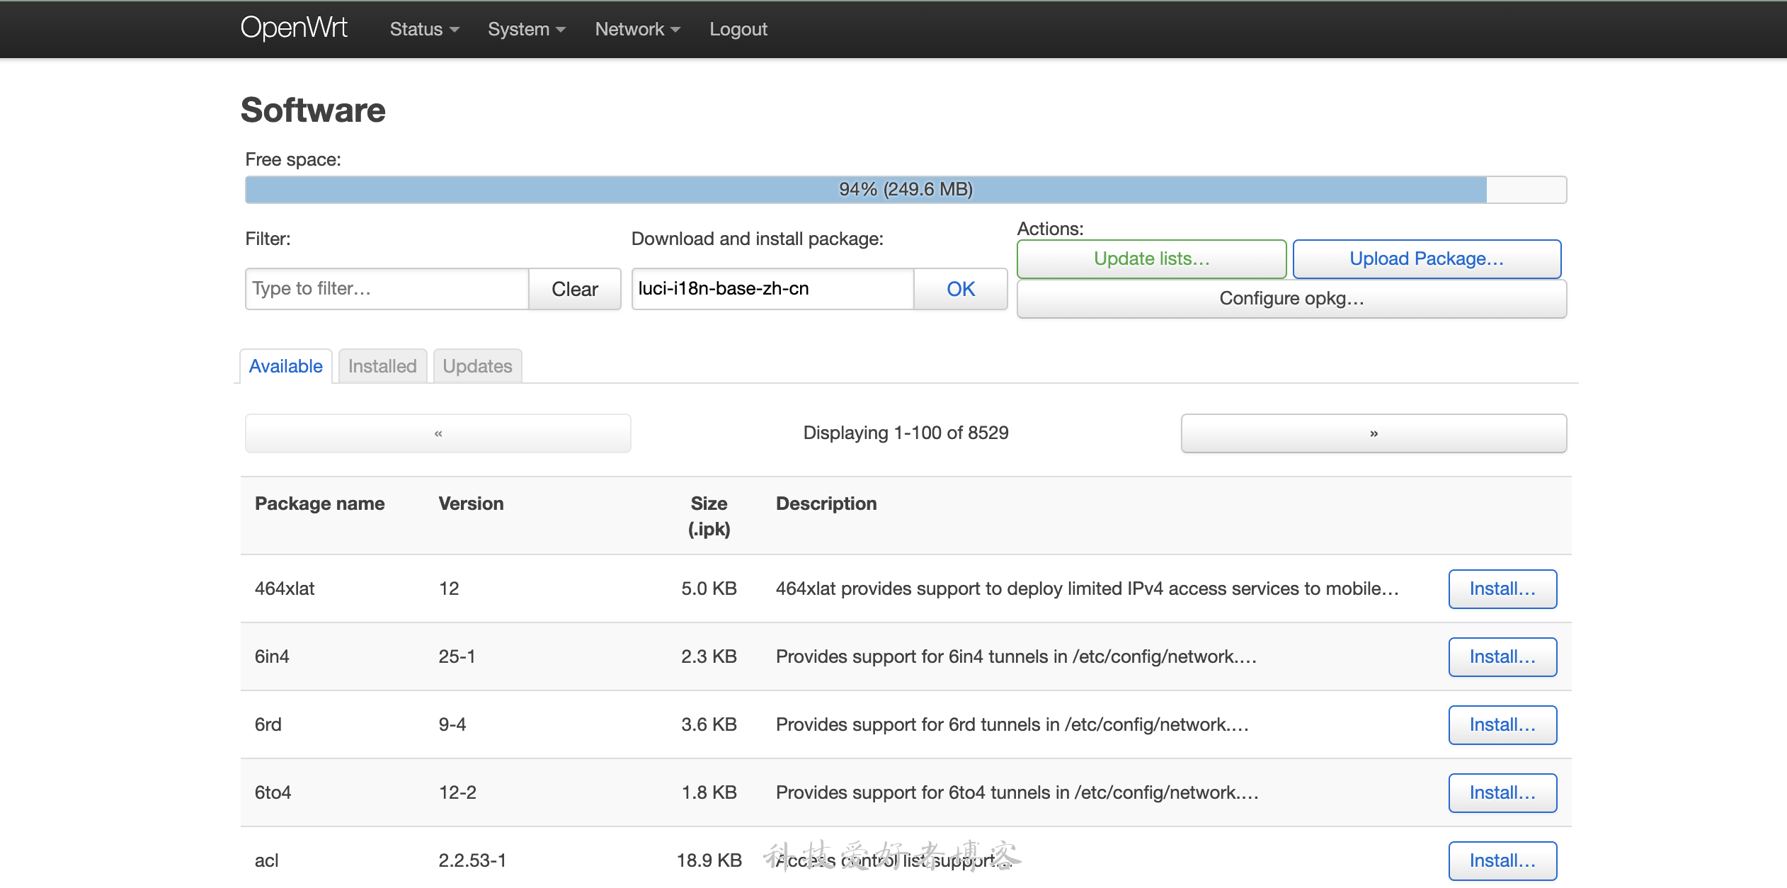Viewport: 1787px width, 888px height.
Task: Go to next page with » button
Action: pos(1374,433)
